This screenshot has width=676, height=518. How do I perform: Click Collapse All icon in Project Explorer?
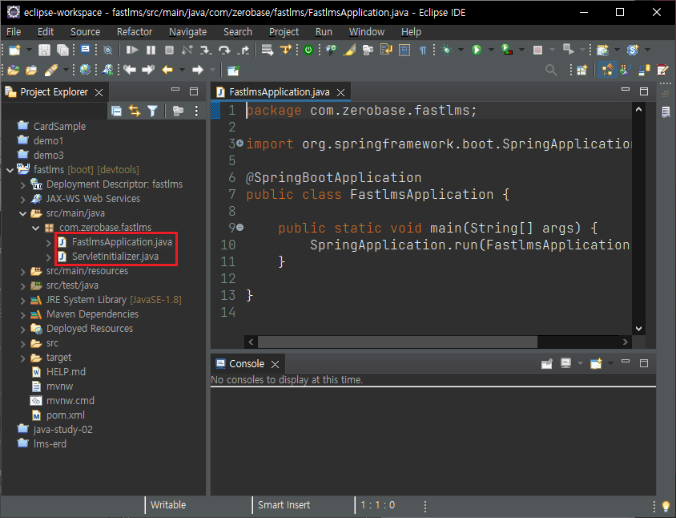pos(116,111)
